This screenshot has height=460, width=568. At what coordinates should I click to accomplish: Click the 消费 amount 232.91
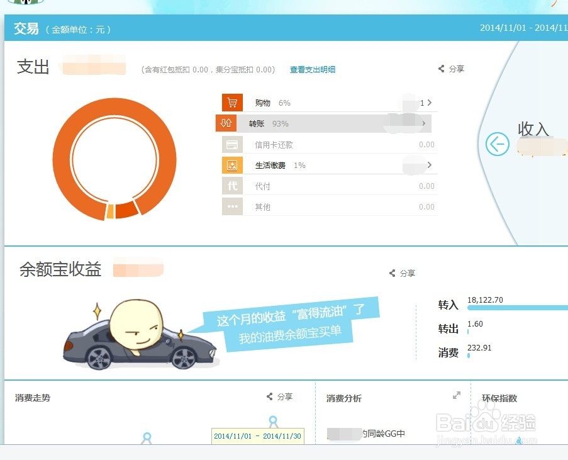479,347
